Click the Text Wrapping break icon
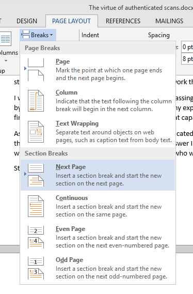The image size is (193, 294). [x=36, y=132]
